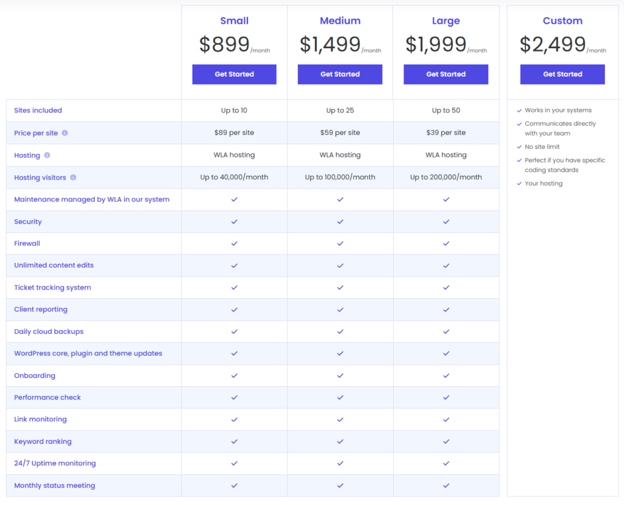Click the 'Works in your systems' checkmark

pyautogui.click(x=520, y=110)
